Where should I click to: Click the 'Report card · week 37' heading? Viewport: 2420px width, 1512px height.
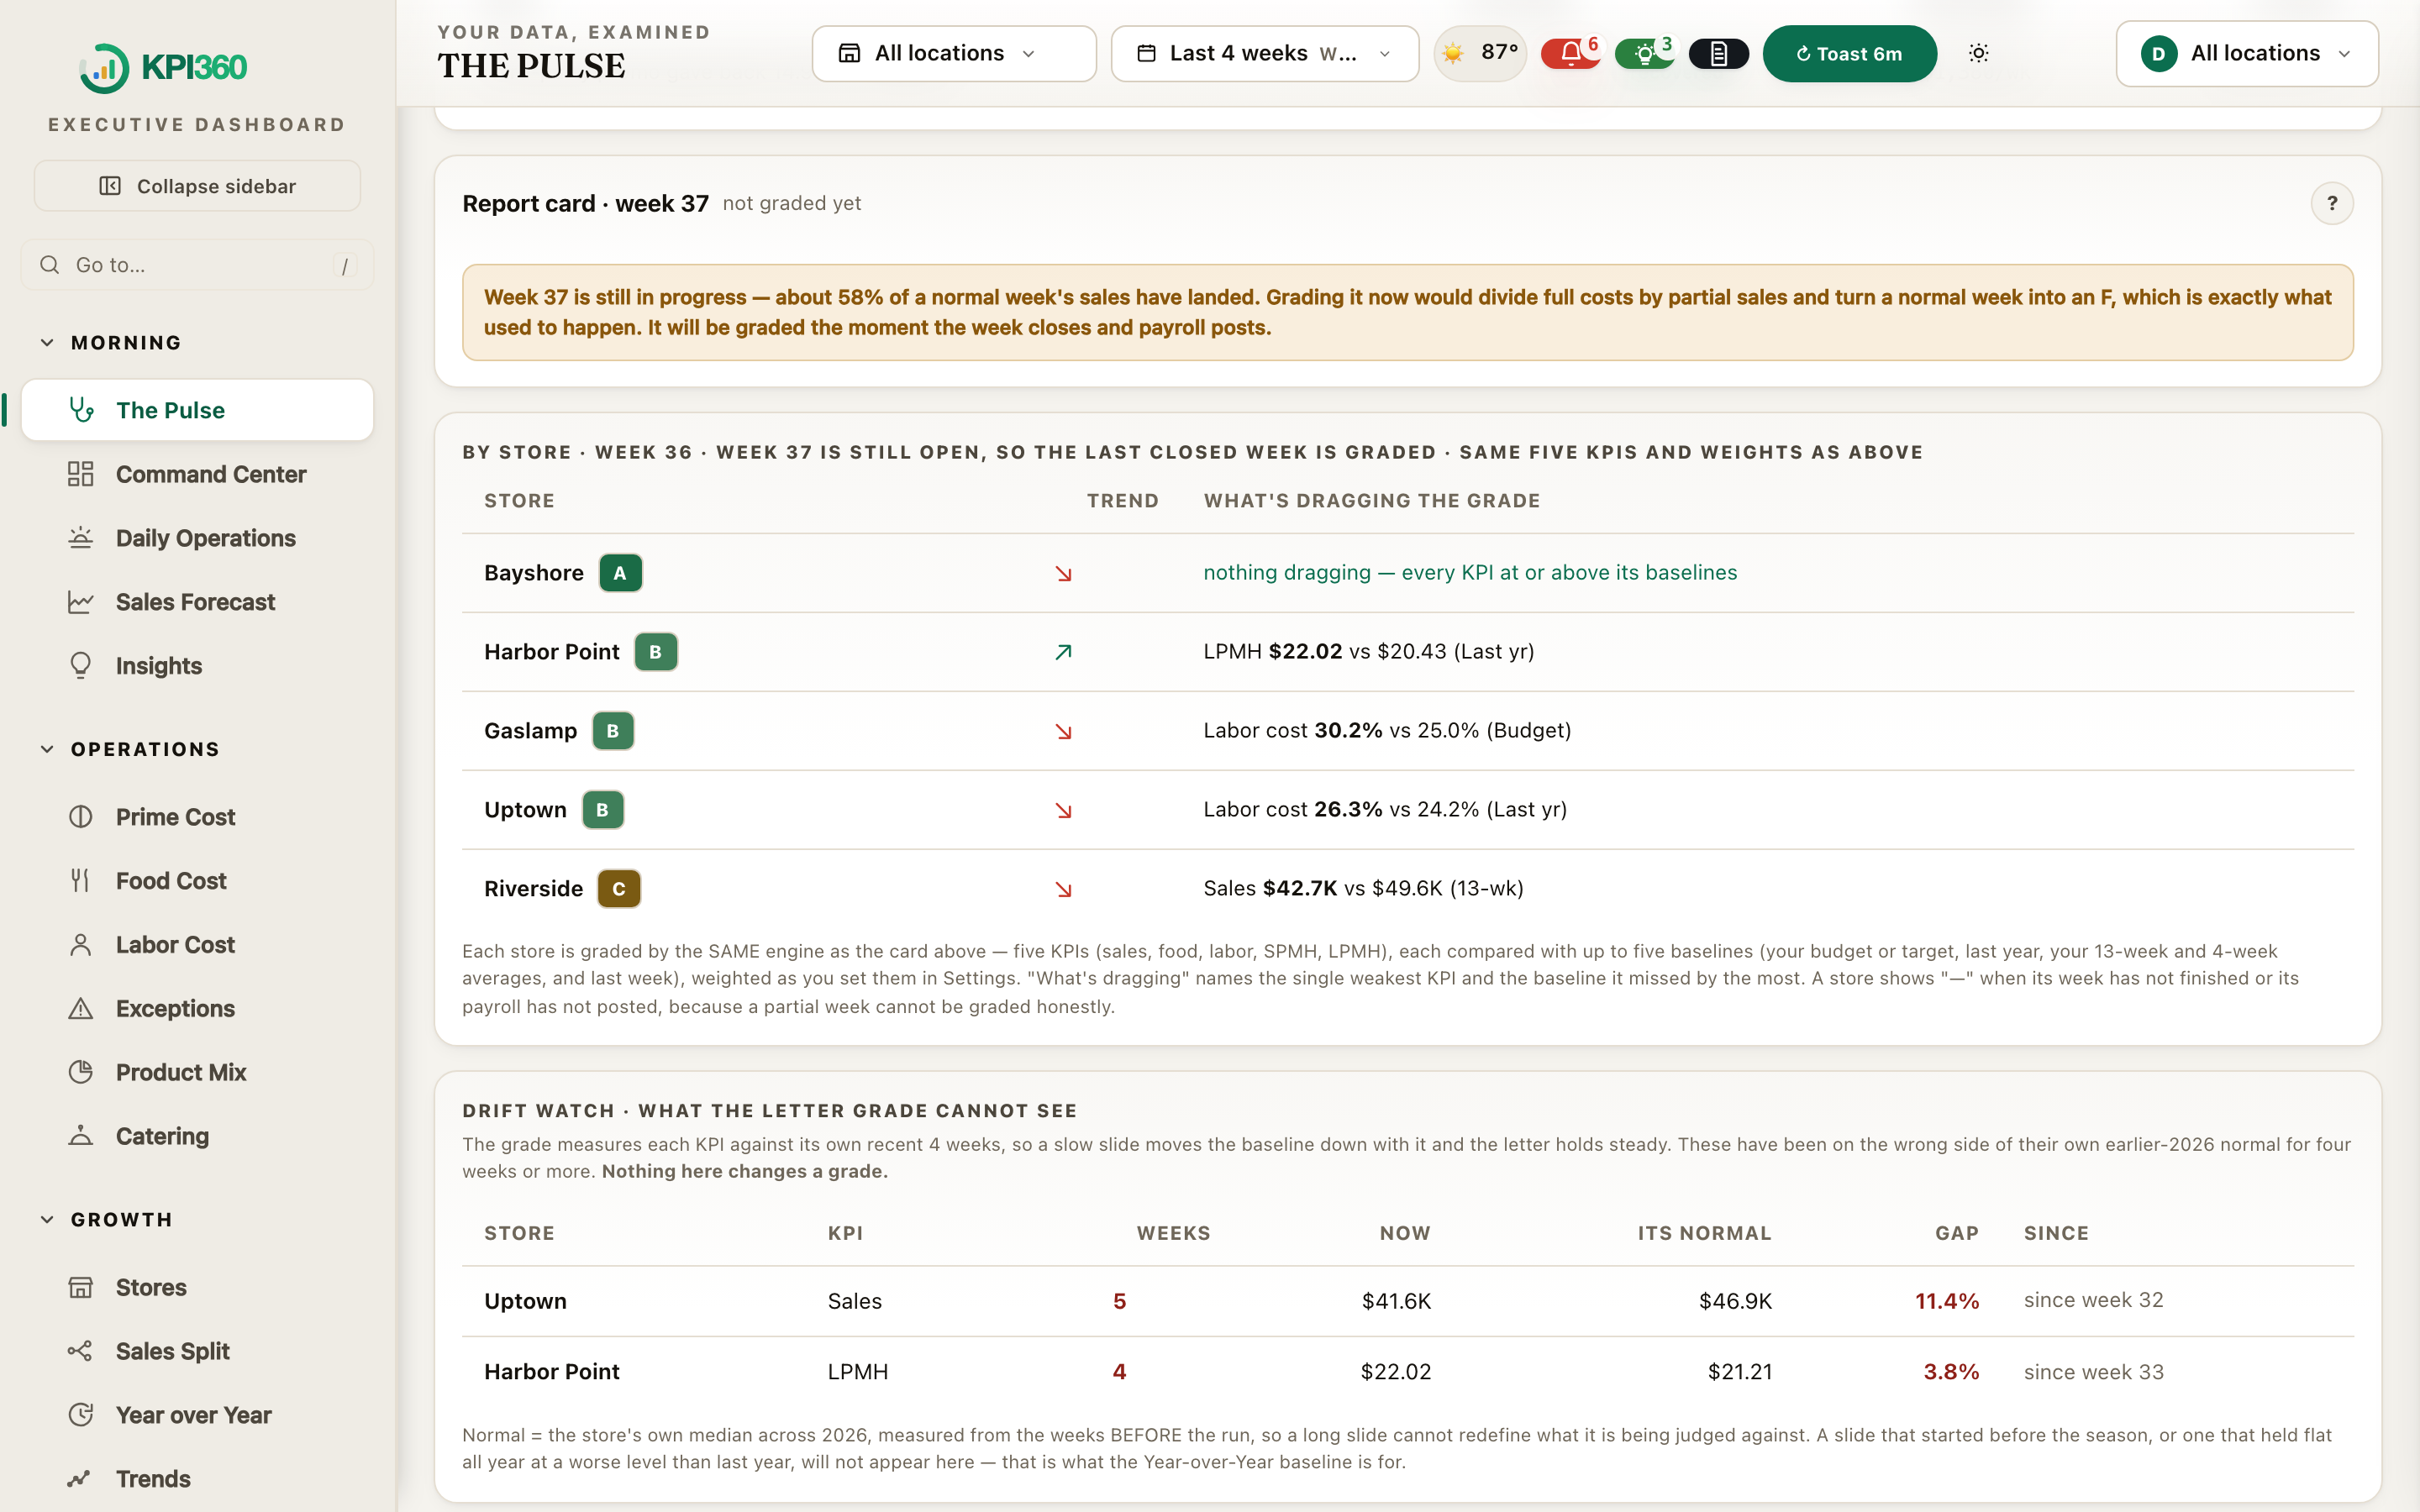[585, 204]
